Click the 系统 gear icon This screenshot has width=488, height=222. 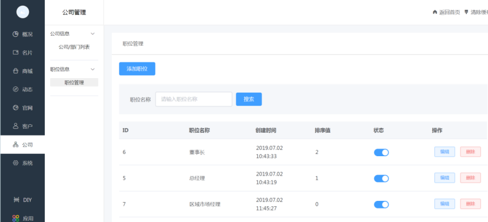coord(15,163)
